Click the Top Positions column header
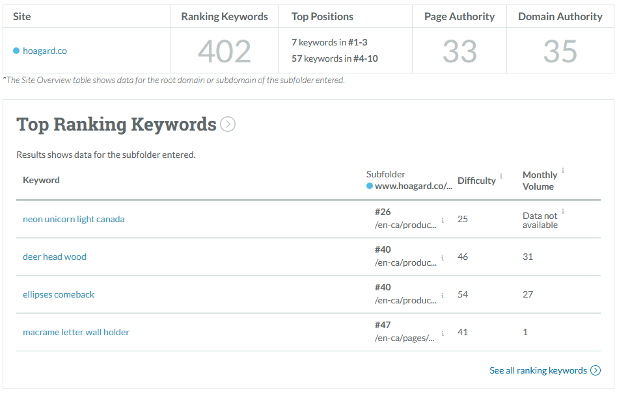This screenshot has height=395, width=617. (322, 16)
